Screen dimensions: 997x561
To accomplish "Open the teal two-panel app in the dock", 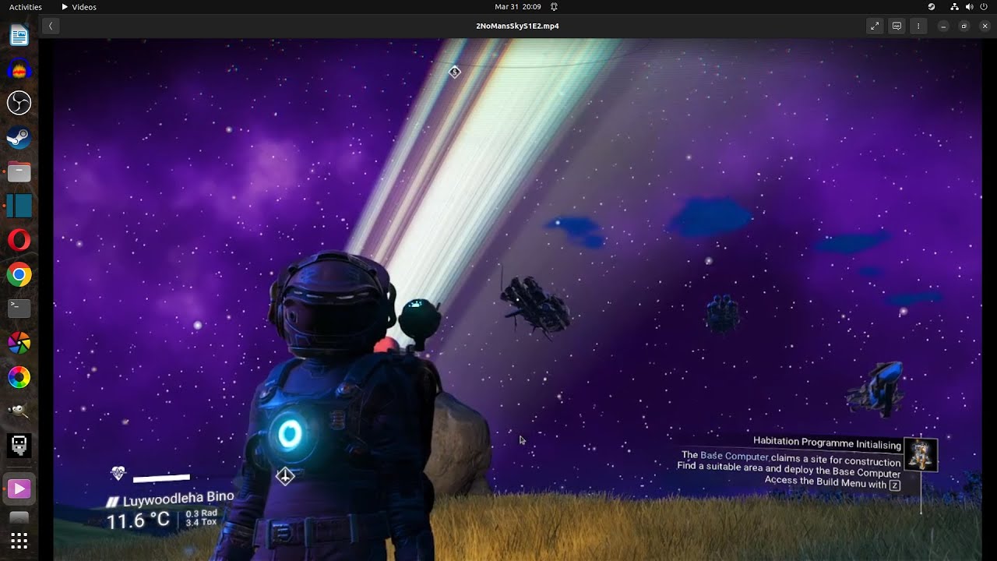I will (x=19, y=206).
